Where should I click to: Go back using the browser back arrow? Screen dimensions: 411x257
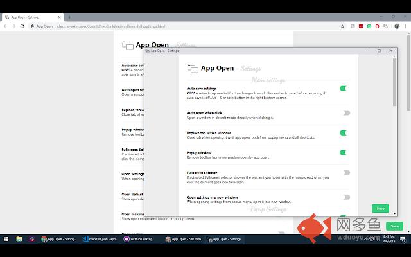tap(6, 26)
